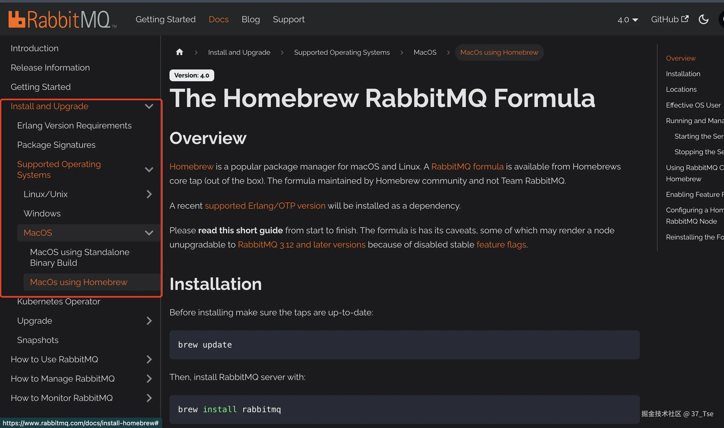The height and width of the screenshot is (428, 724).
Task: Open the RabbitMQ formula link
Action: [x=467, y=167]
